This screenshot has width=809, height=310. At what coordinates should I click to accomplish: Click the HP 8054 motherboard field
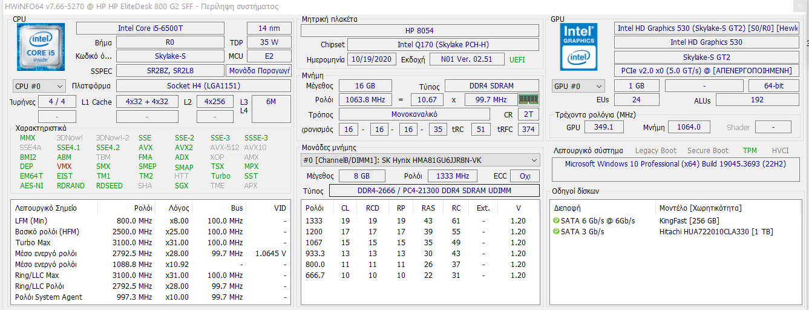pyautogui.click(x=419, y=31)
